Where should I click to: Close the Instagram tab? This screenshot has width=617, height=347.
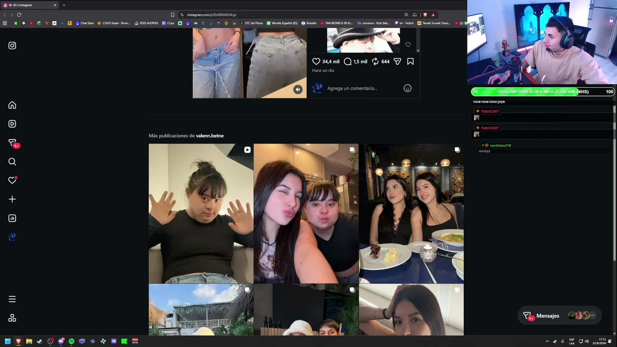coord(55,5)
